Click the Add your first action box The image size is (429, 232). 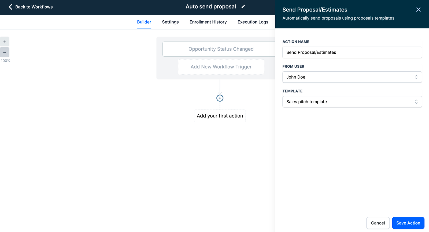pos(220,116)
